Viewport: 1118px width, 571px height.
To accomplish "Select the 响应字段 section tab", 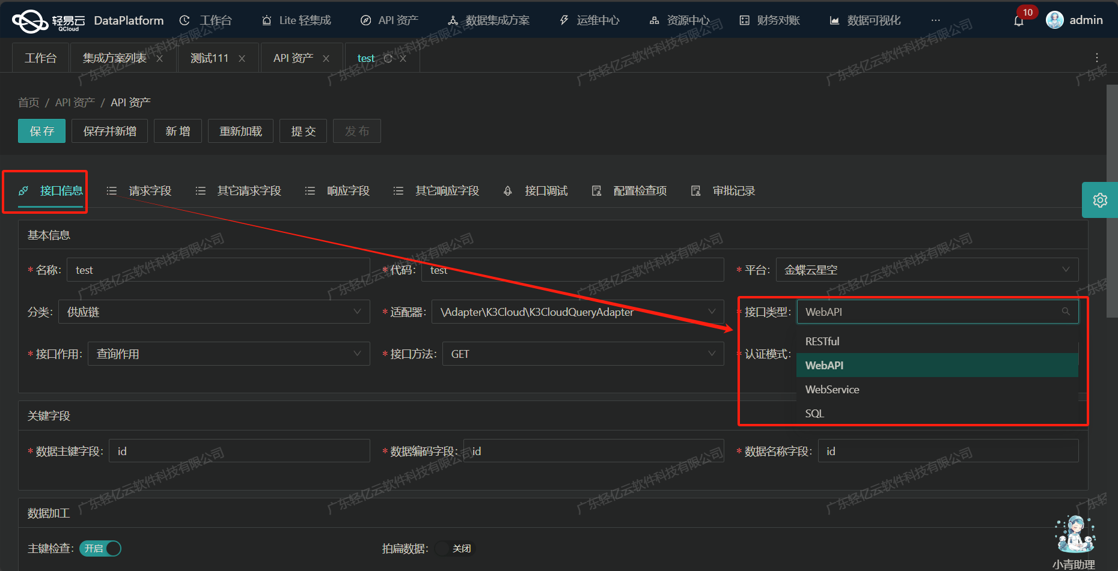I will (337, 191).
